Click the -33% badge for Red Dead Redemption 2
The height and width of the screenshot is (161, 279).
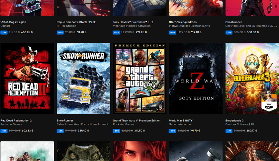point(4,131)
